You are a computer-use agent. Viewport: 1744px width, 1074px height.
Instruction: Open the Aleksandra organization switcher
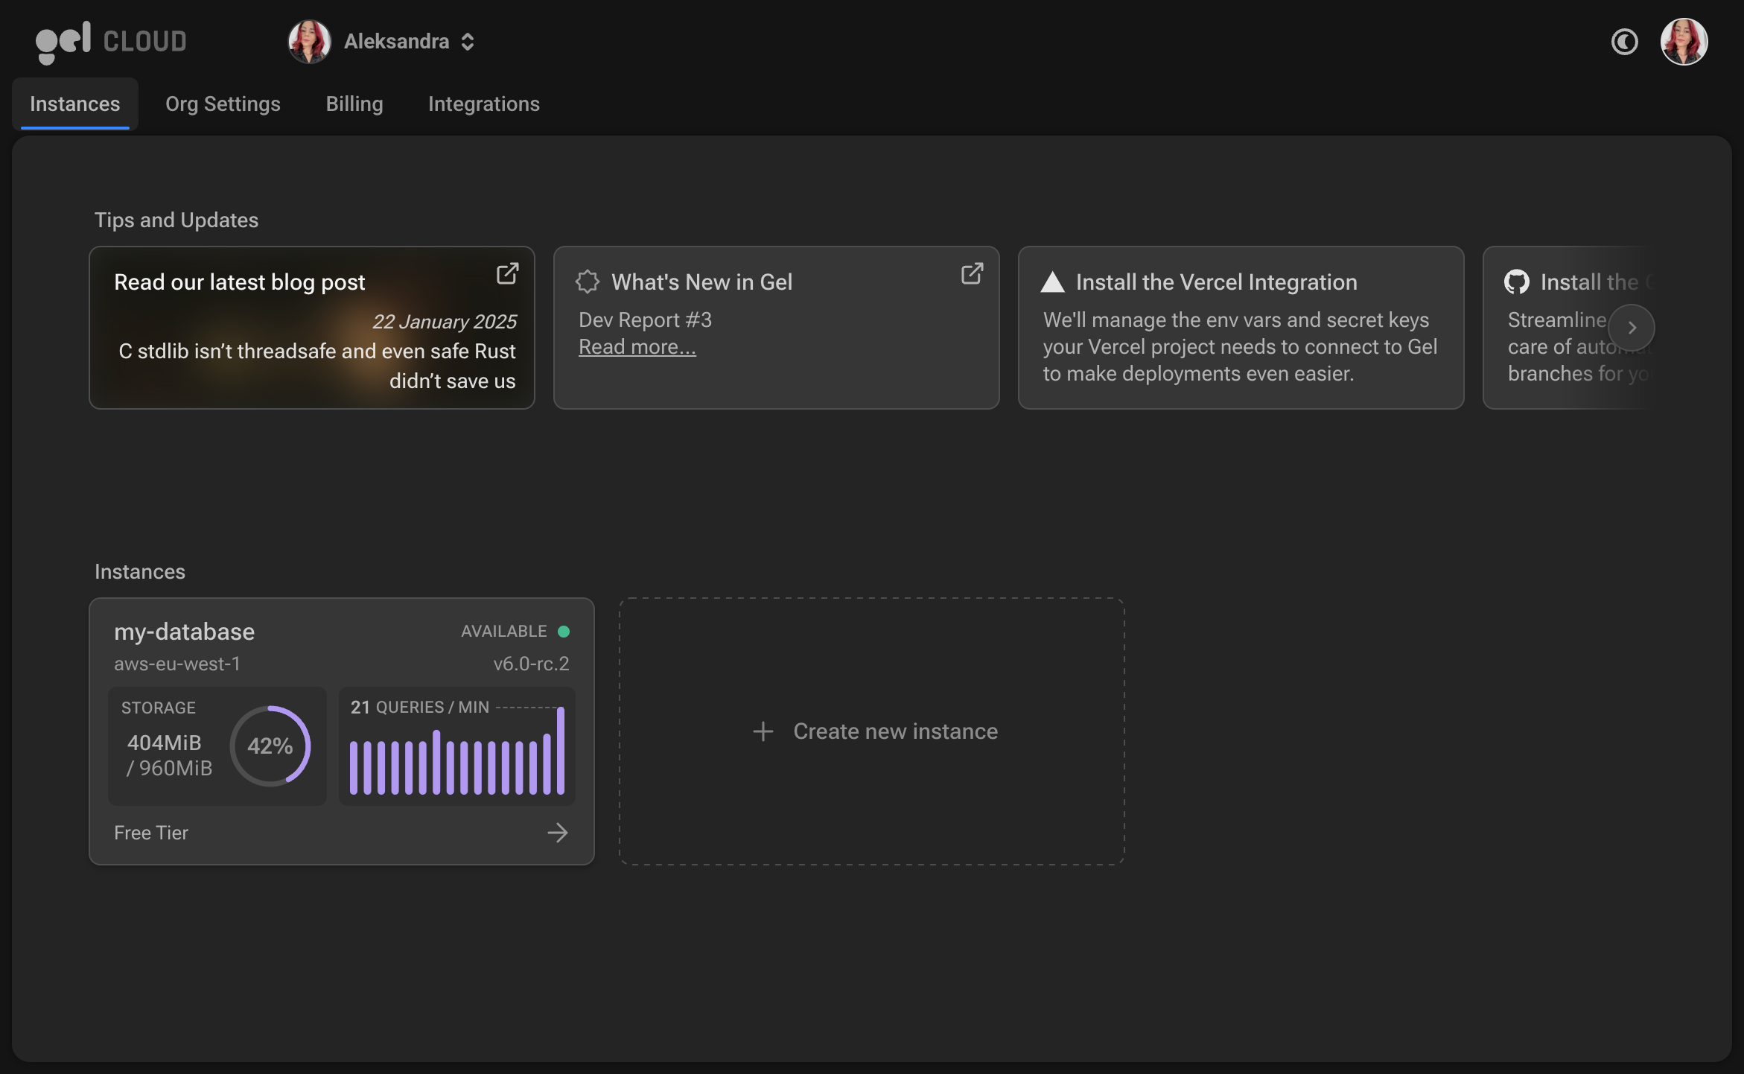point(408,42)
